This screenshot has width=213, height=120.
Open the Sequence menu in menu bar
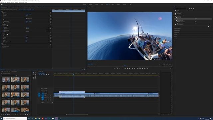pos(9,2)
